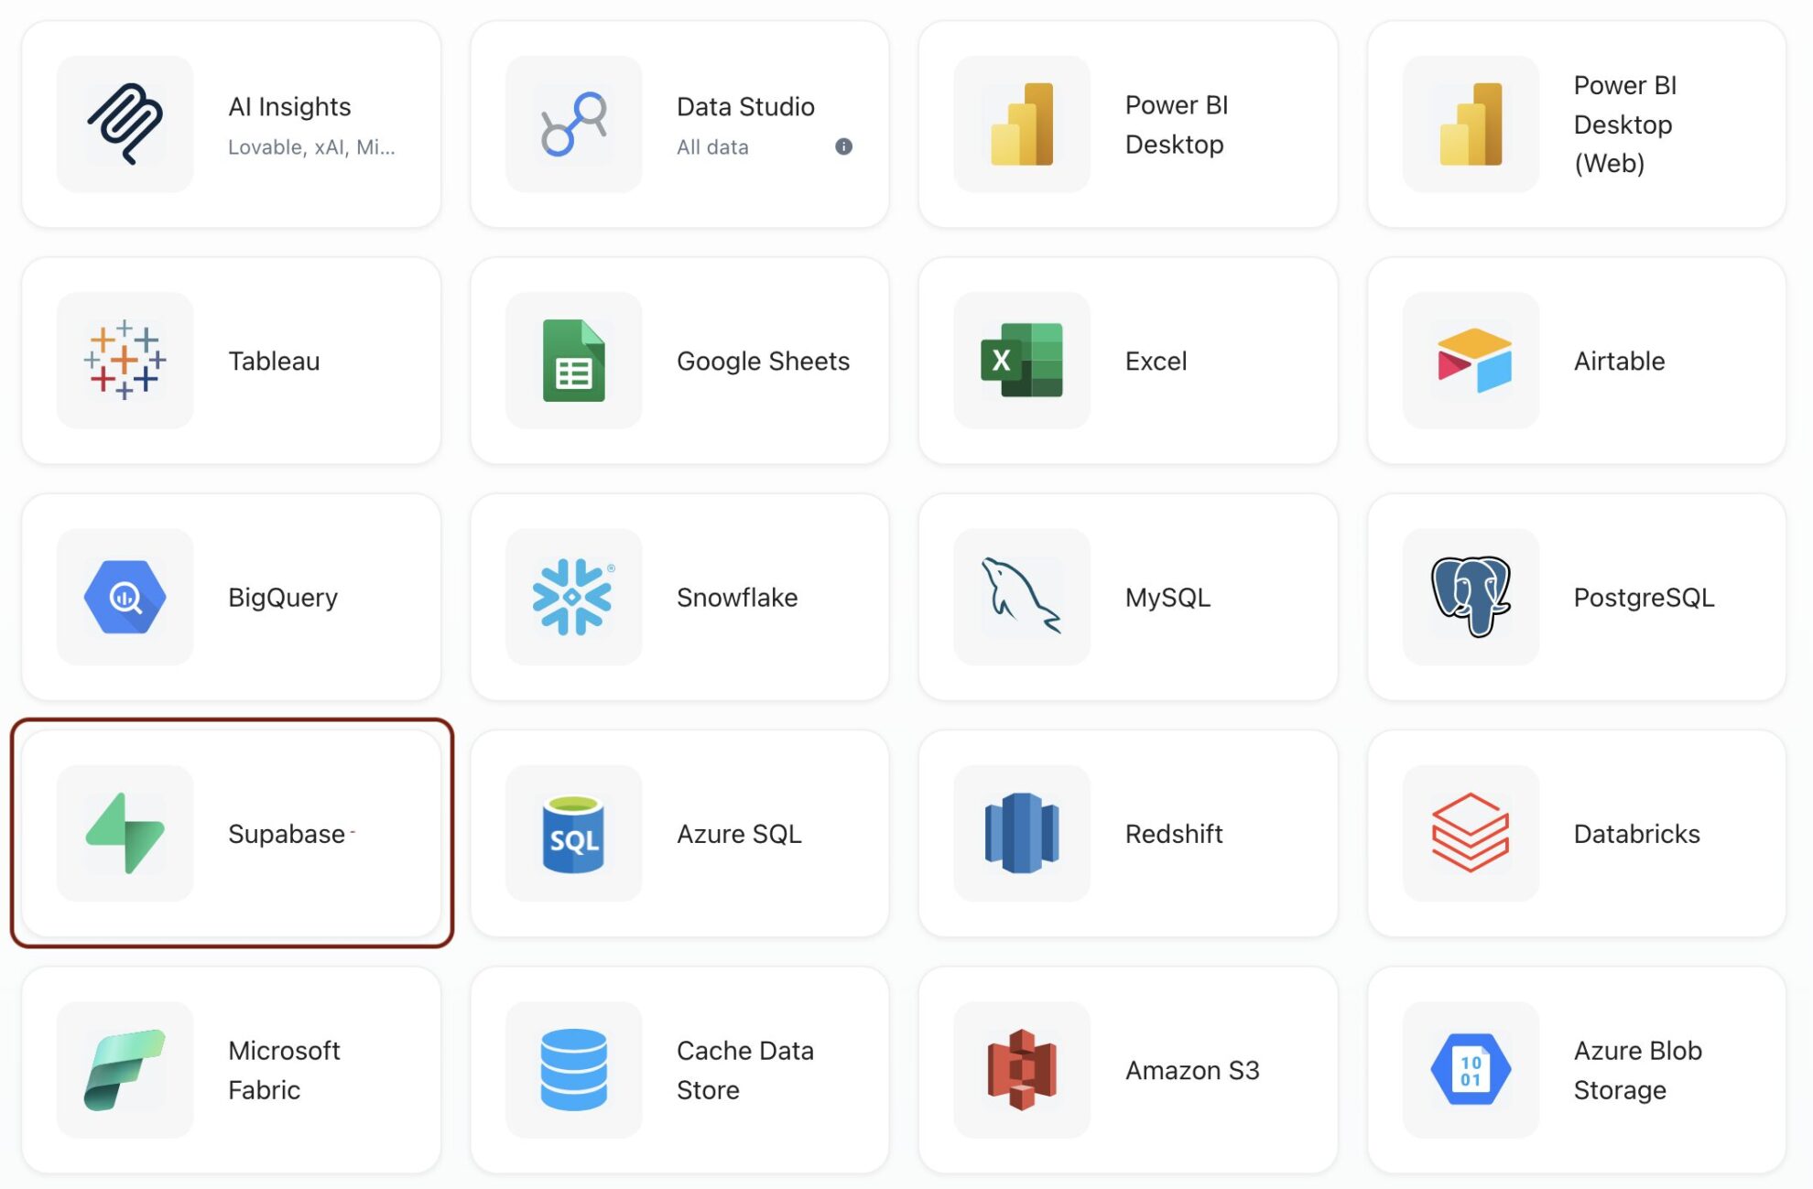This screenshot has width=1813, height=1189.
Task: Select the "Power BI Desktop (Web)" label
Action: [x=1625, y=124]
